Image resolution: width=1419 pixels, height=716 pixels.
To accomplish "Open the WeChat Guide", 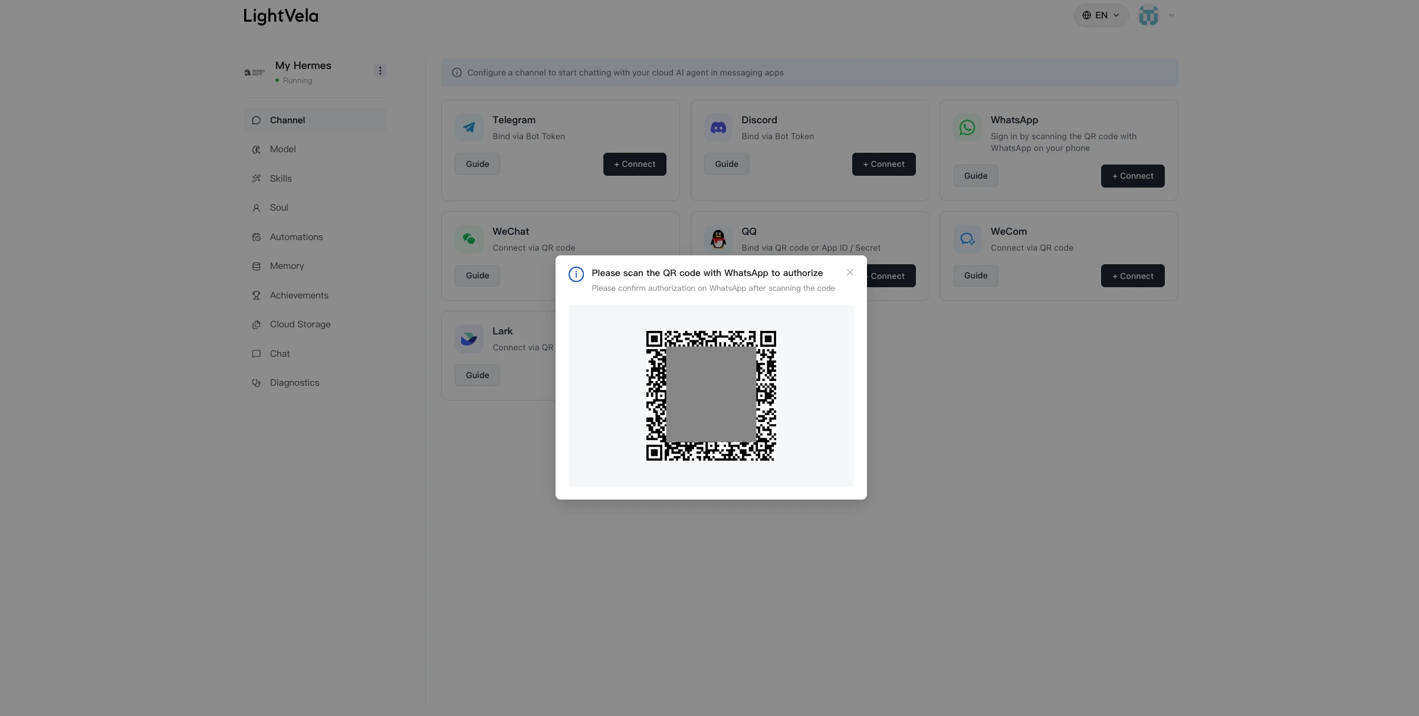I will [477, 275].
